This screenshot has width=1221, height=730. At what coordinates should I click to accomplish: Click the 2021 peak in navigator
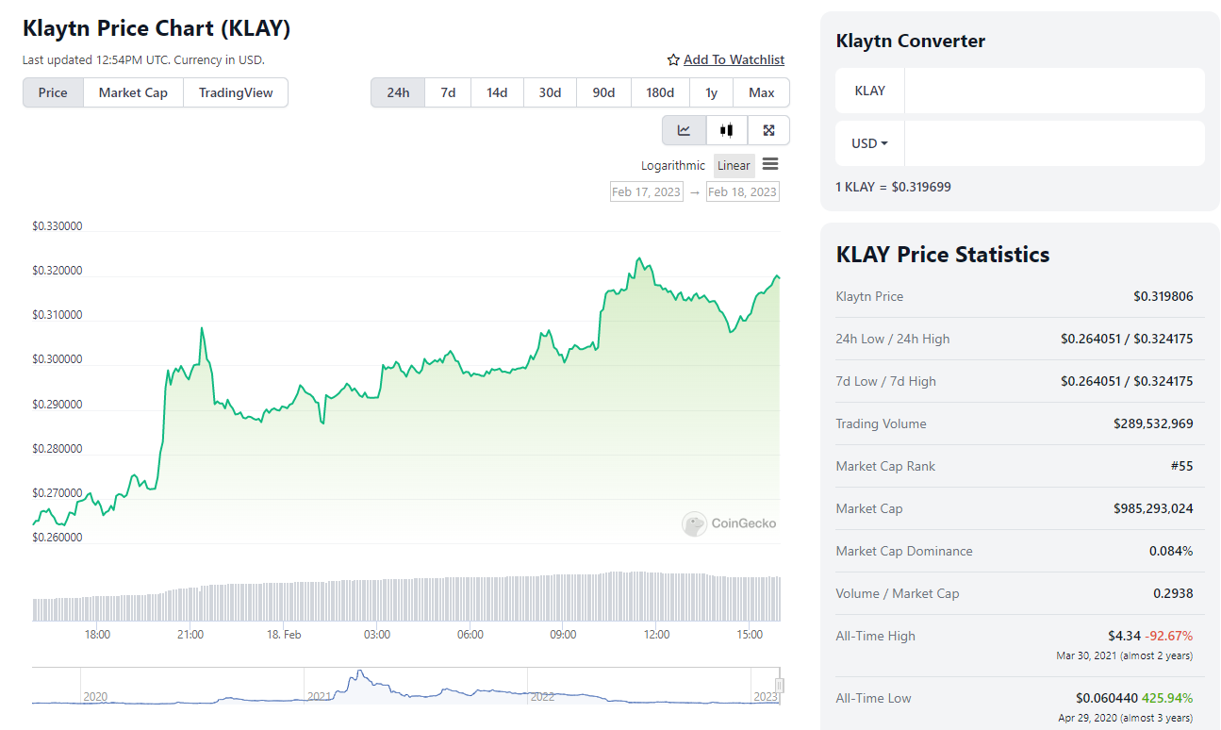tap(358, 673)
